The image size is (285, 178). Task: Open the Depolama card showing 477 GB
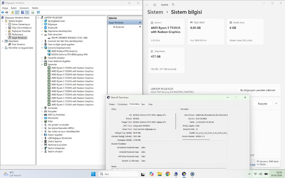click(166, 60)
